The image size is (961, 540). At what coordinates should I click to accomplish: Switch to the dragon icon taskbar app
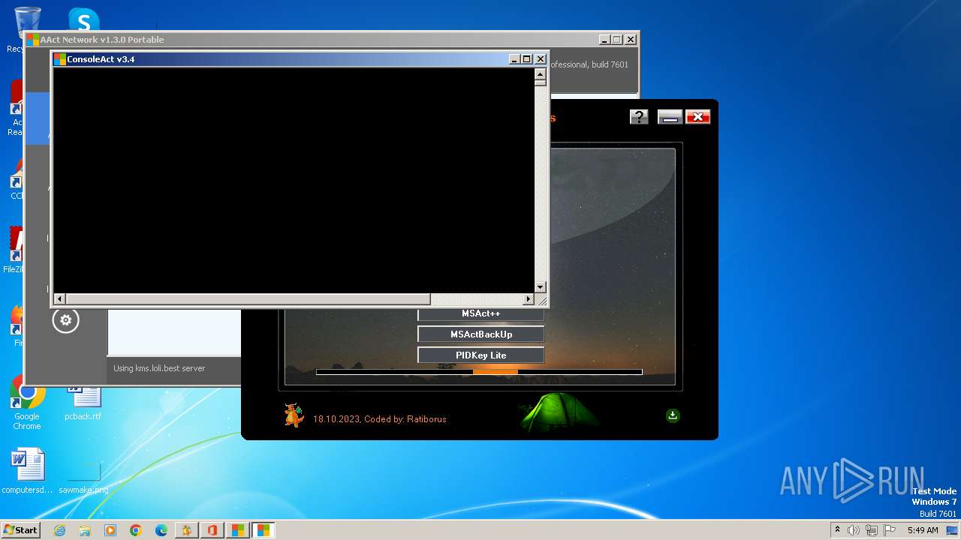pyautogui.click(x=187, y=530)
